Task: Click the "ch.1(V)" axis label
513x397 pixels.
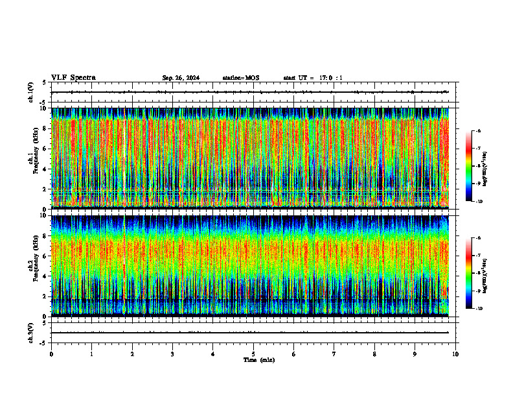Action: (30, 92)
